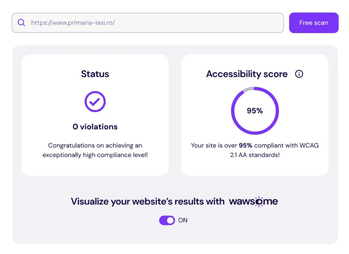Screen dimensions: 349x254
Task: Click the ON label next to the toggle
Action: [x=183, y=220]
